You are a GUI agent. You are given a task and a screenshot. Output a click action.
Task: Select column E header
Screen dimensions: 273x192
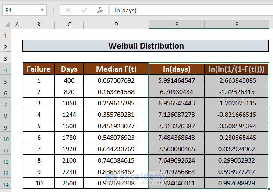(x=177, y=25)
